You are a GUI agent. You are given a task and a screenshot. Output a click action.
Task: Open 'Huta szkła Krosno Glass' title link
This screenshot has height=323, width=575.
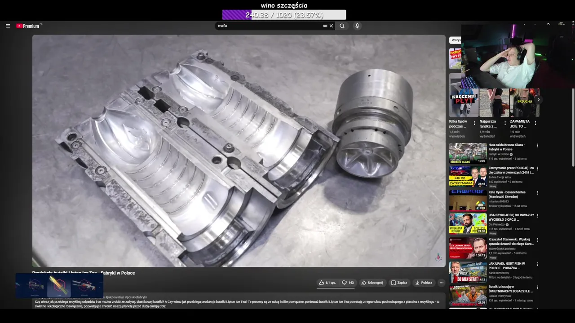(506, 147)
